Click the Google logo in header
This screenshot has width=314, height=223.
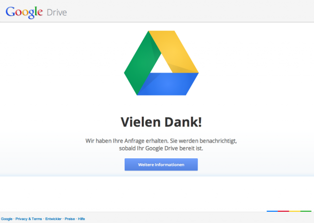pyautogui.click(x=24, y=12)
